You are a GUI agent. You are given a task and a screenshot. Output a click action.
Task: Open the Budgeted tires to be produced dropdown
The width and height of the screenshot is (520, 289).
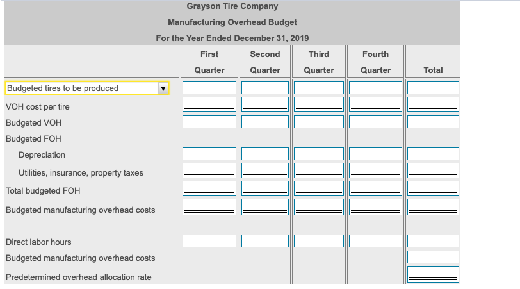click(x=87, y=88)
